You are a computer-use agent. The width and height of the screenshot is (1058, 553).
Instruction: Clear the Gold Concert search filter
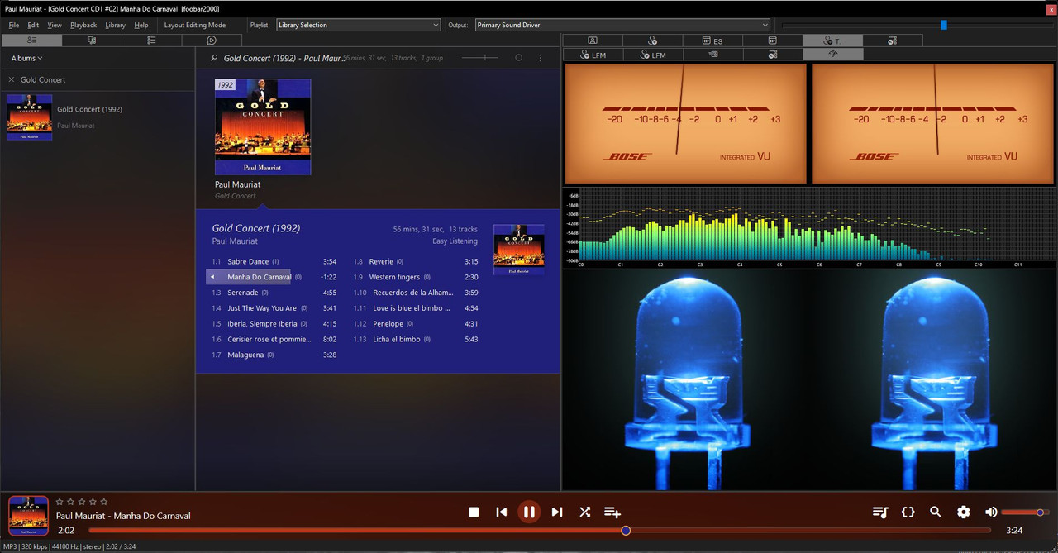(12, 79)
